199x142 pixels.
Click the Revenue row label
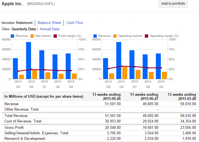coord(11,104)
